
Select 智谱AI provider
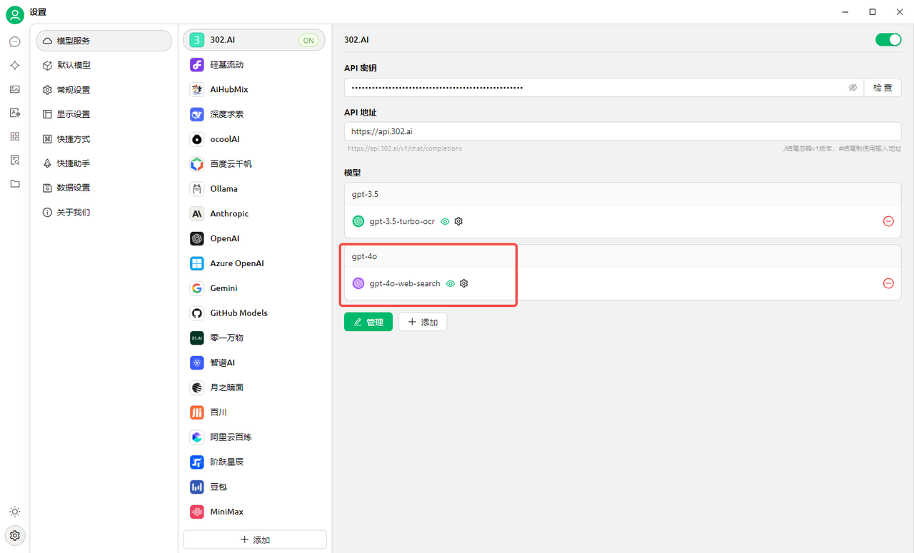(x=254, y=362)
